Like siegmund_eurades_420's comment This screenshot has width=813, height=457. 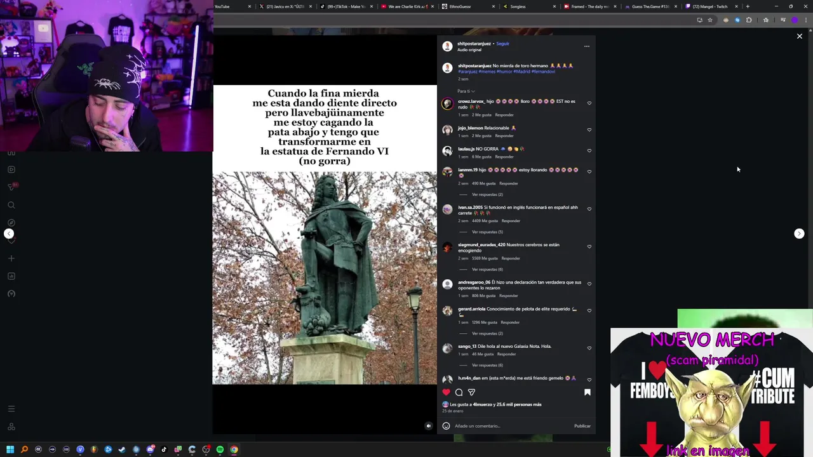coord(589,246)
